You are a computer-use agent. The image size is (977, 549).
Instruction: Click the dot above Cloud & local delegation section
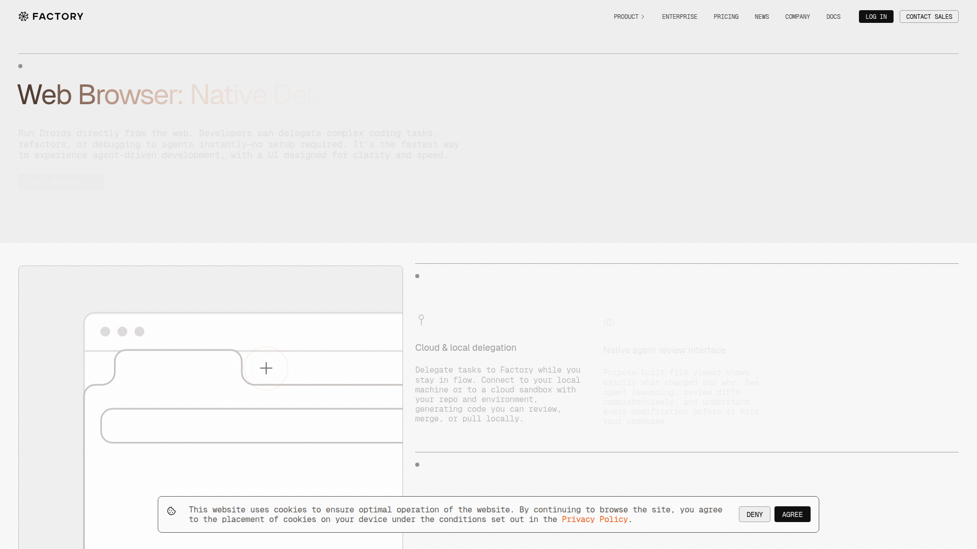tap(417, 276)
